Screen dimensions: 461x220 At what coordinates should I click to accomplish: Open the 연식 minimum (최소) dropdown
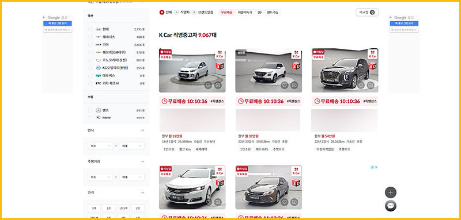tap(100, 145)
